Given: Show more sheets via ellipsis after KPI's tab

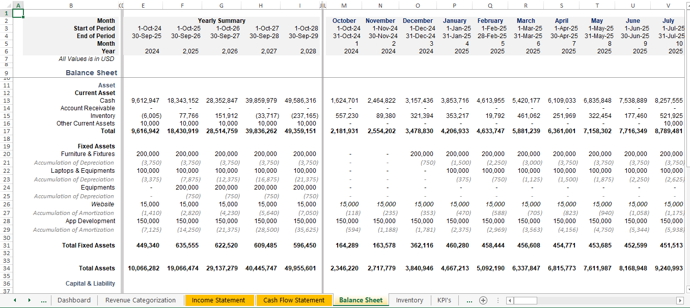Looking at the screenshot, I should [x=469, y=300].
